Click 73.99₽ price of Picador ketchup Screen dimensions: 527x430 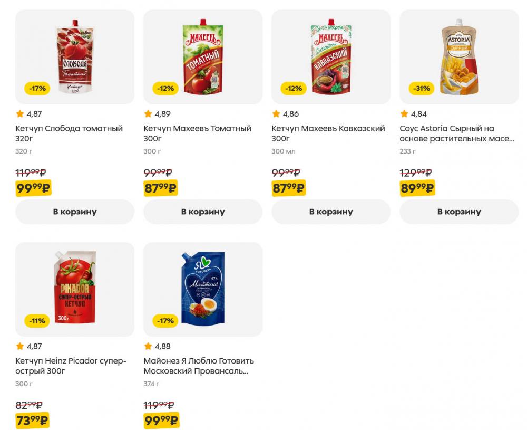click(33, 421)
